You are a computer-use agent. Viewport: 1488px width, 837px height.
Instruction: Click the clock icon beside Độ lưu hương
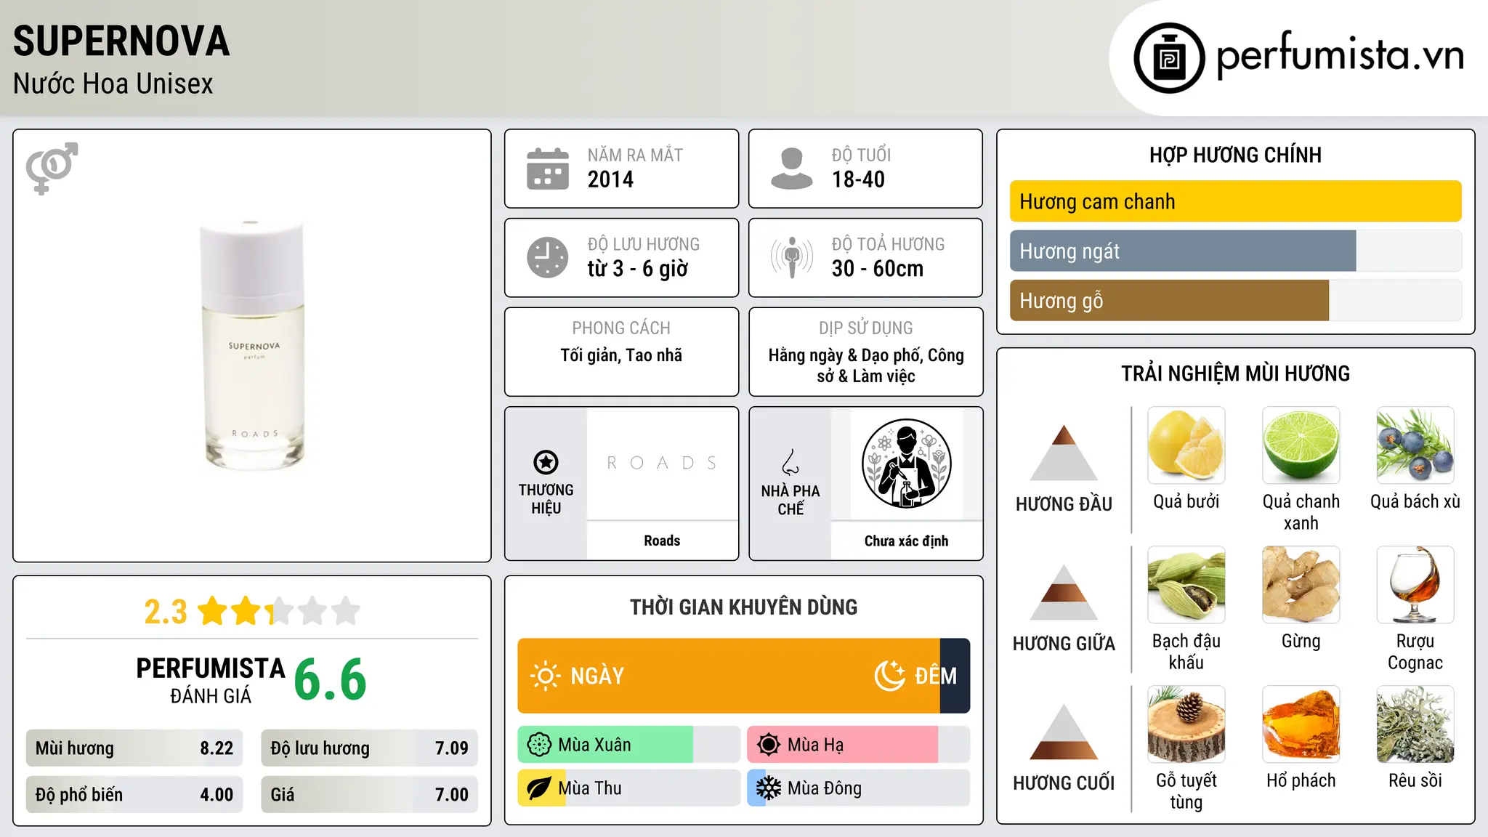click(548, 257)
